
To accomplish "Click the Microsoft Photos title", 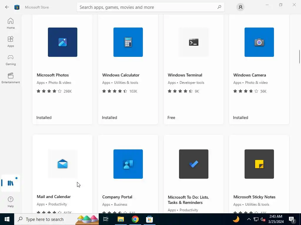I will click(53, 75).
